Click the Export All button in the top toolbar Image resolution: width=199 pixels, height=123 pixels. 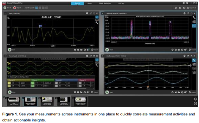point(192,8)
